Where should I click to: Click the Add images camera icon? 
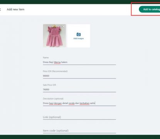coord(79,34)
